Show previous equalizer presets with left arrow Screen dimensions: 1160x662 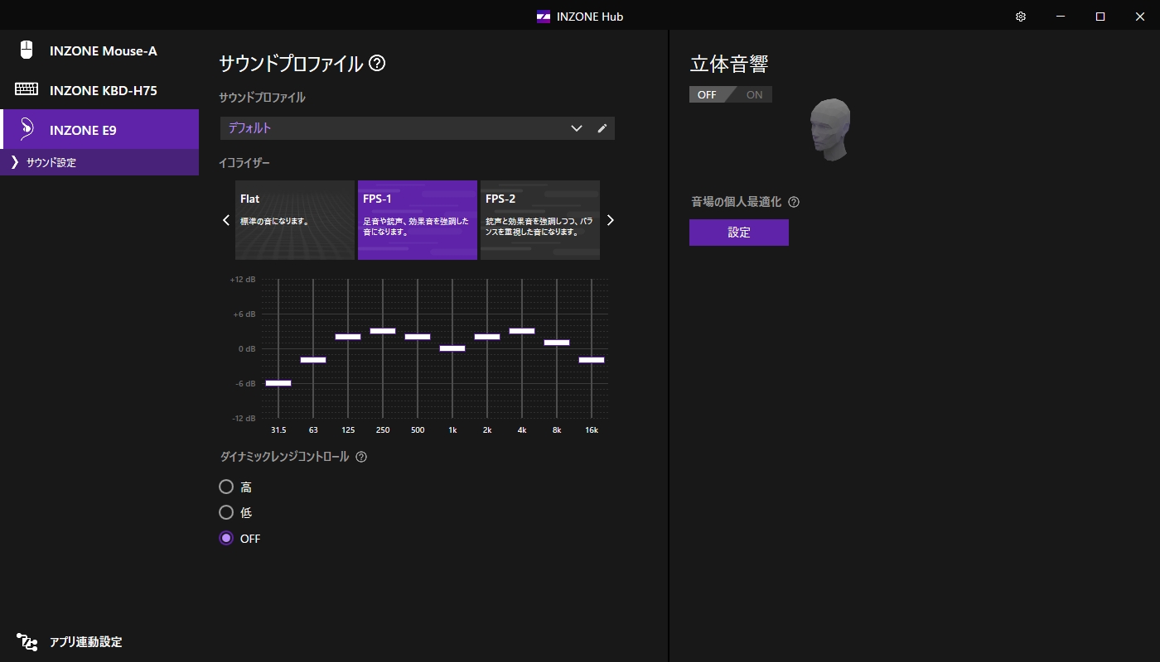pos(226,220)
